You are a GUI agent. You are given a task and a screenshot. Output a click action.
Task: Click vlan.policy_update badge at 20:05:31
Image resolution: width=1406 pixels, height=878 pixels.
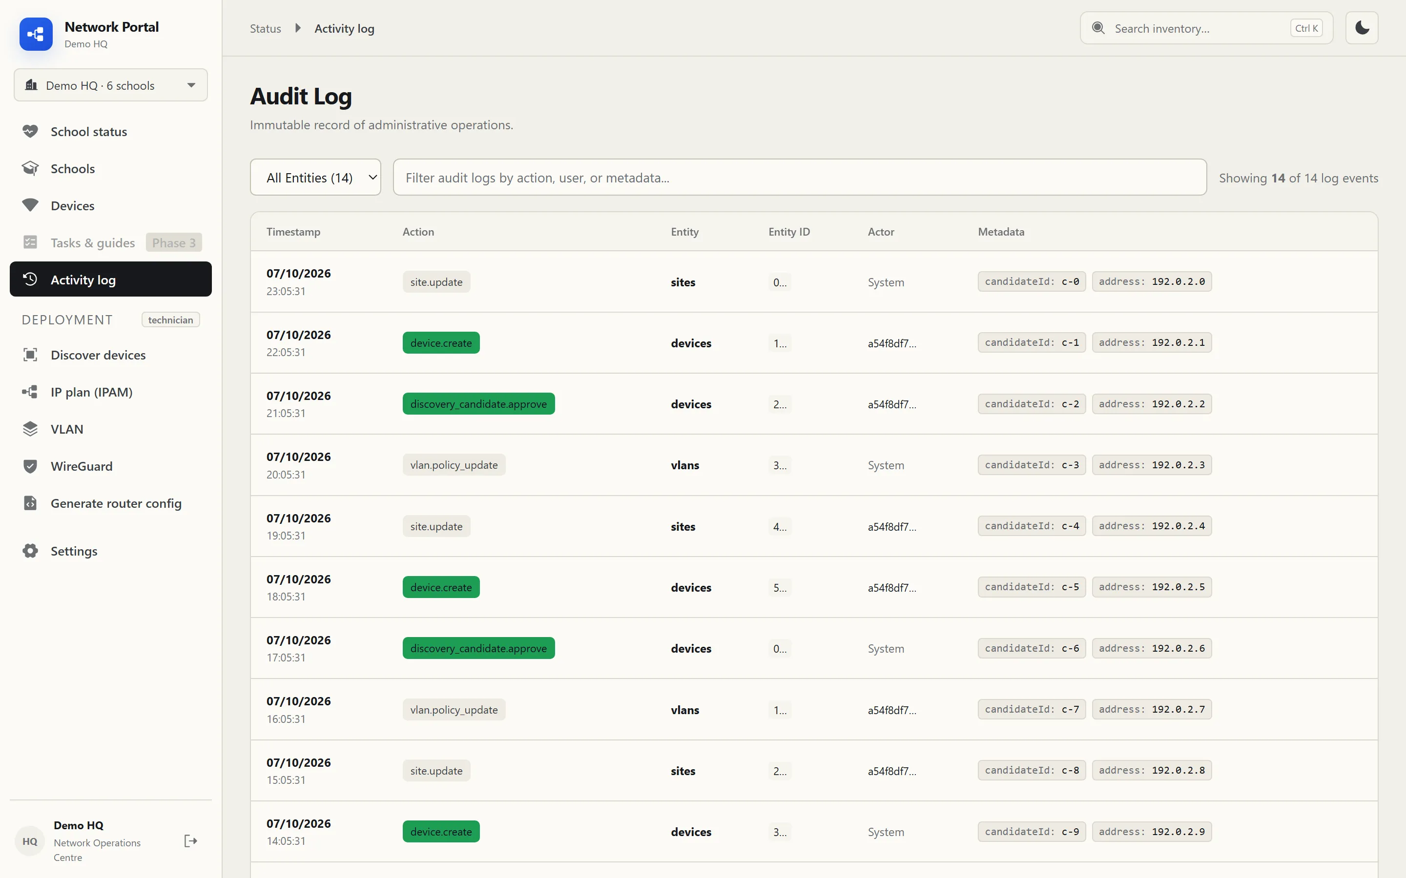454,465
